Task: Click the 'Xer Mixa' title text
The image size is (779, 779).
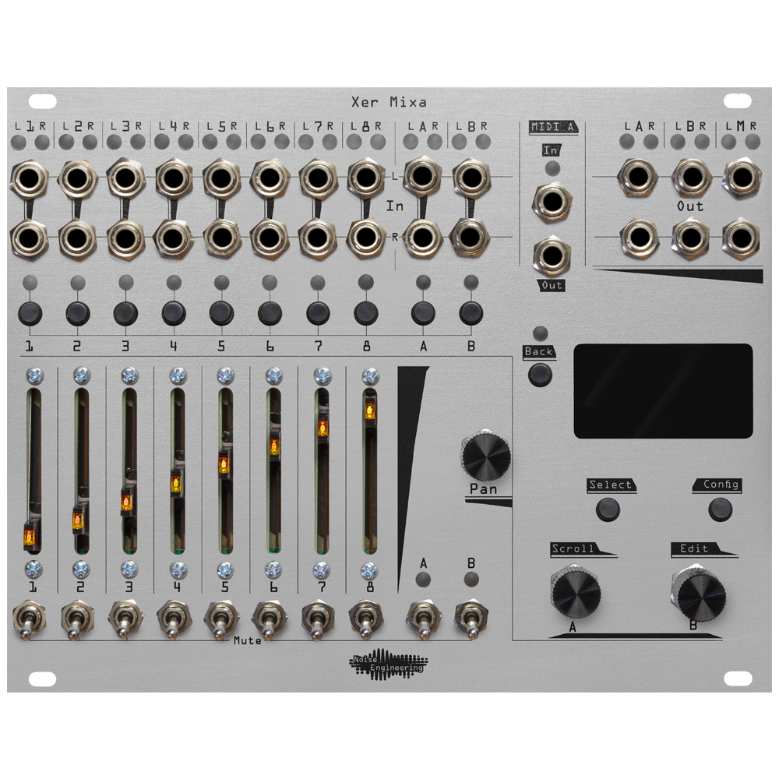Action: coord(389,102)
